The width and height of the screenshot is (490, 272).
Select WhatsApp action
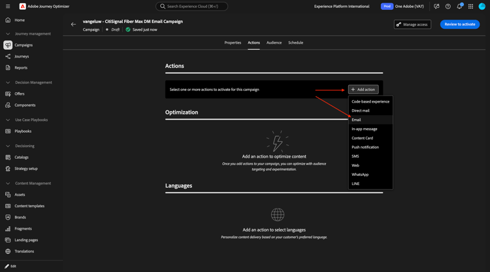tap(370, 175)
